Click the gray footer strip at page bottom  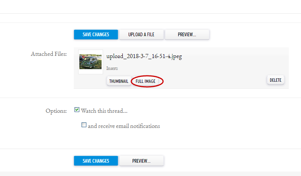[x=150, y=174]
